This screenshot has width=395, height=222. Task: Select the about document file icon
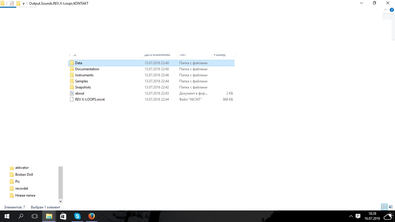tap(72, 93)
